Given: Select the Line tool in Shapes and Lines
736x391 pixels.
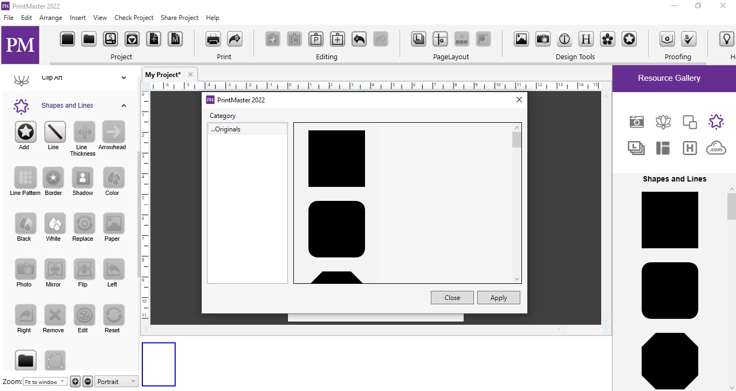Looking at the screenshot, I should click(54, 131).
